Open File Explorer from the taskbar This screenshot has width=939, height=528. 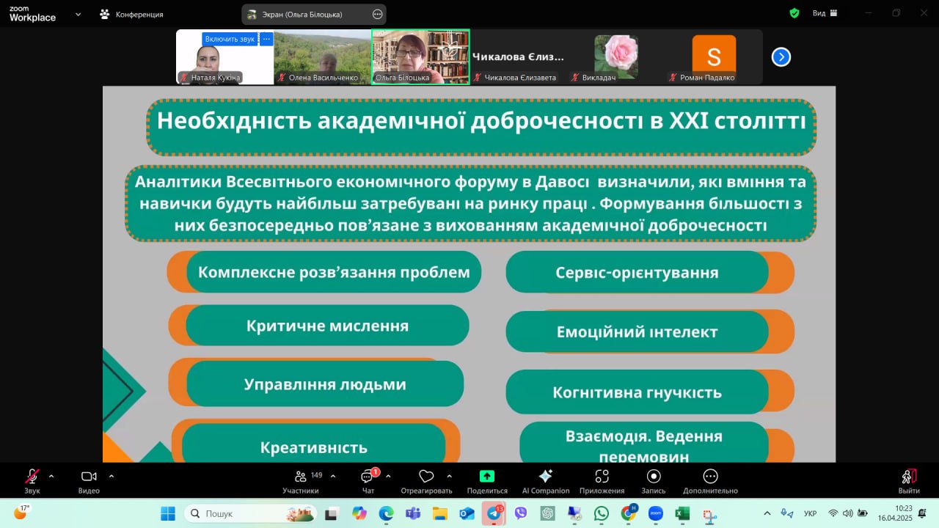tap(439, 513)
